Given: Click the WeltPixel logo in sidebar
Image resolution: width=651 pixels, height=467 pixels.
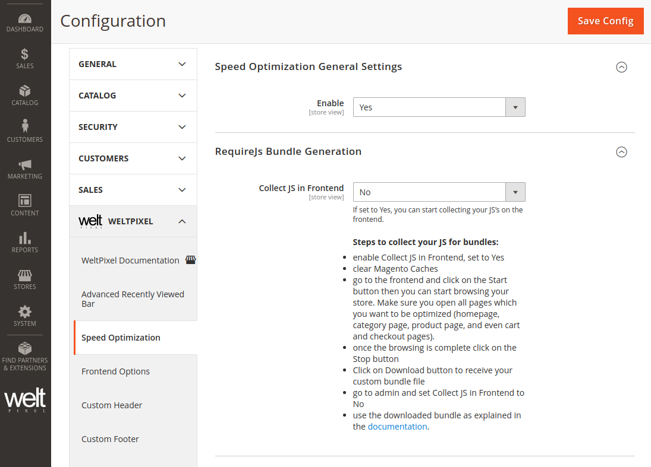Looking at the screenshot, I should 25,401.
